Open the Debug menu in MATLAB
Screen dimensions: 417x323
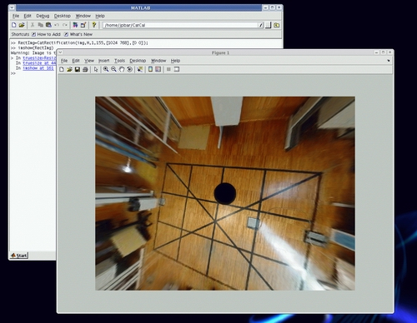click(43, 16)
